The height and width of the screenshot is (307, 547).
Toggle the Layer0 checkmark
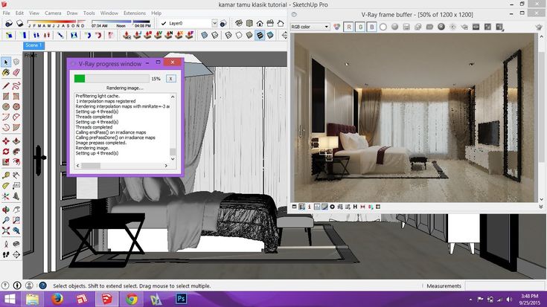164,23
